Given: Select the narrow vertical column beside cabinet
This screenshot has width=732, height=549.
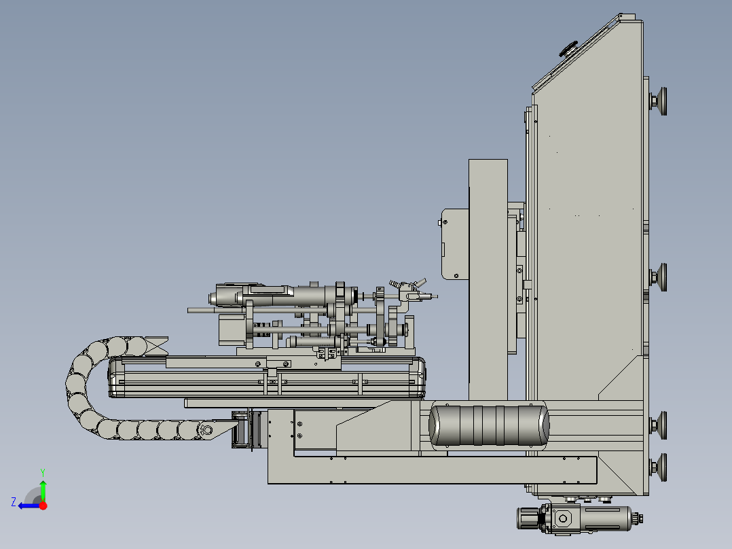Looking at the screenshot, I should pyautogui.click(x=488, y=279).
